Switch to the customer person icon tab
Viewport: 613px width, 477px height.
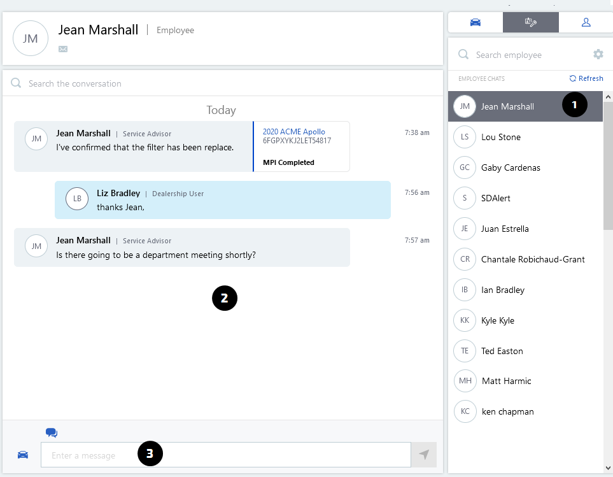[x=585, y=22]
